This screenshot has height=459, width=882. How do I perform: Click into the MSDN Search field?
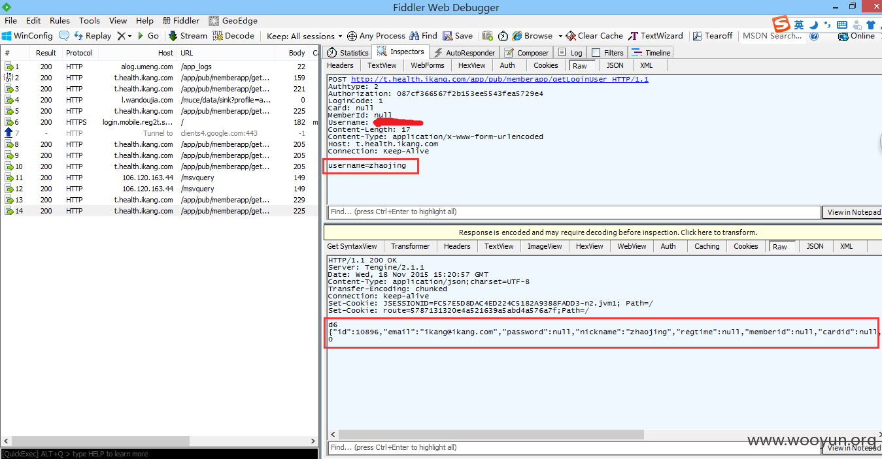[772, 36]
